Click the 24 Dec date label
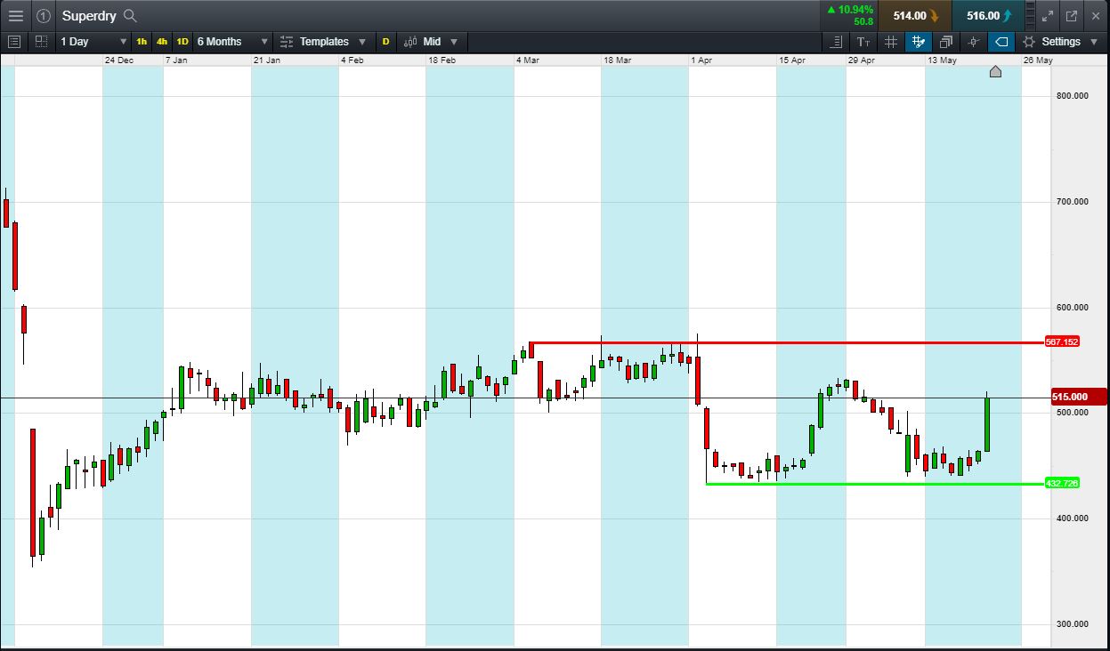 click(x=119, y=60)
